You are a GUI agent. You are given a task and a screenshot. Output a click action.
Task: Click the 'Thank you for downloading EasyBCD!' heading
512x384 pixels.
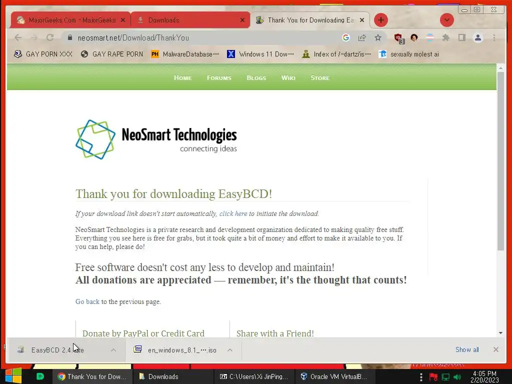[x=173, y=193]
